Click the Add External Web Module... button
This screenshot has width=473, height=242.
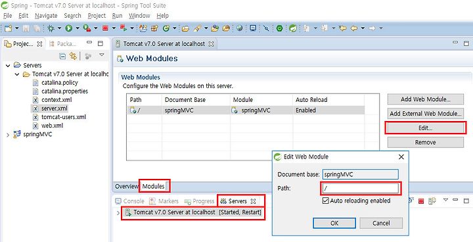(x=425, y=114)
